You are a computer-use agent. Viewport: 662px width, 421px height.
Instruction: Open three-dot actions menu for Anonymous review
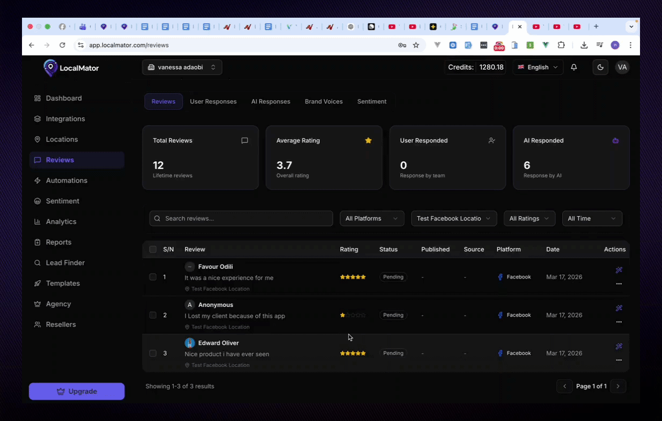pos(619,322)
